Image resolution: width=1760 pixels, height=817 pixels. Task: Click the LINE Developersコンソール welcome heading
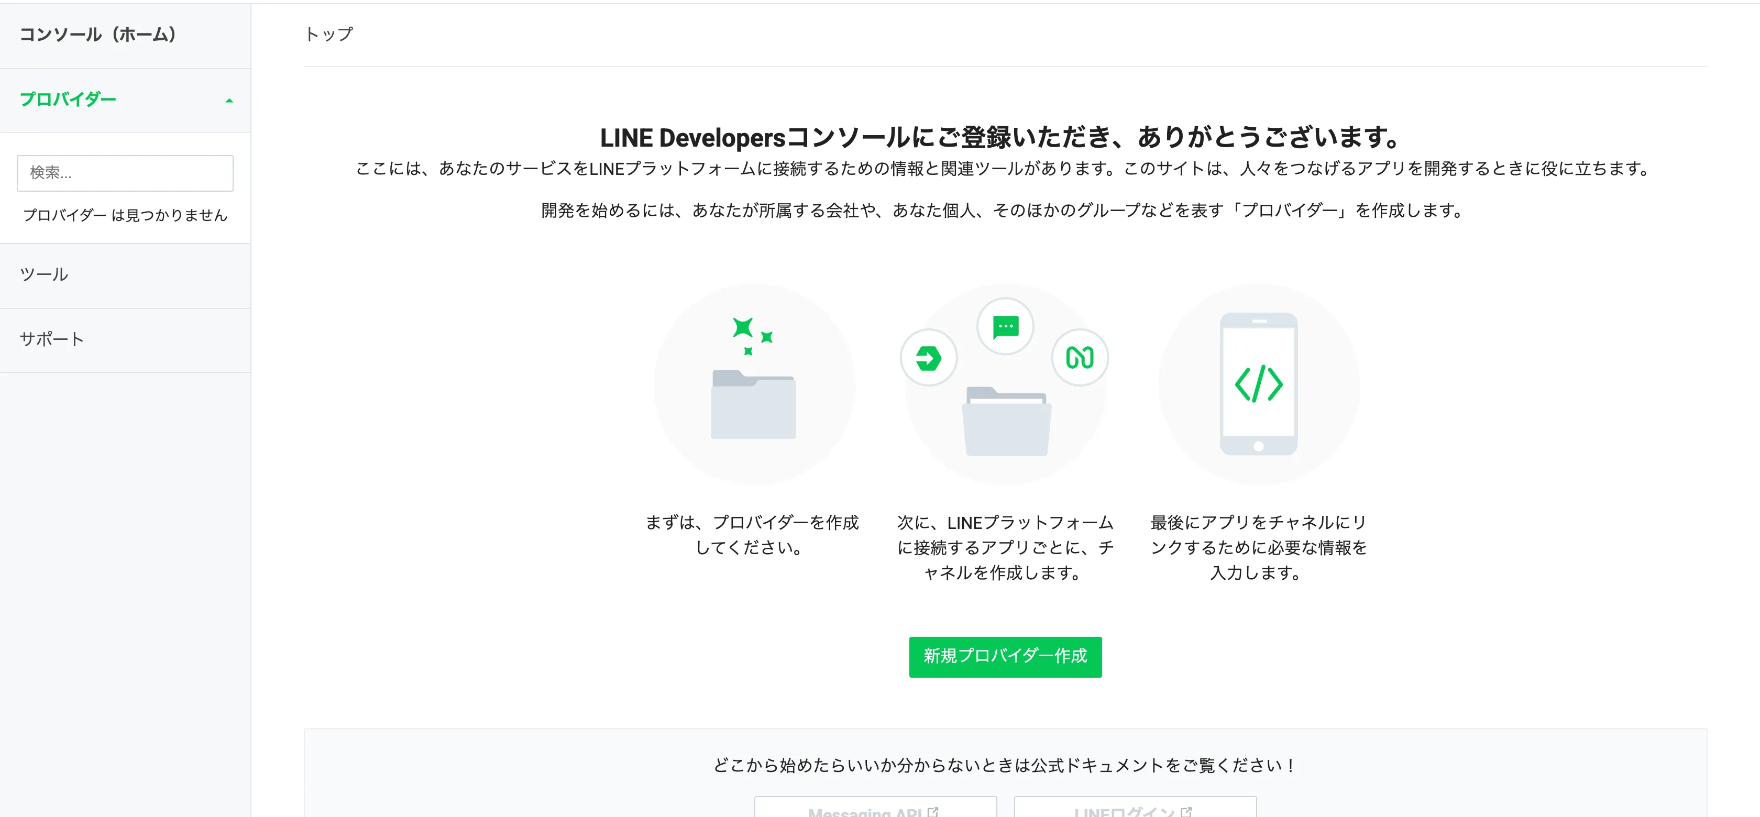point(1002,137)
